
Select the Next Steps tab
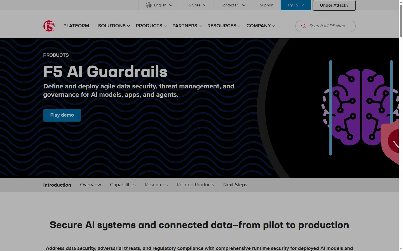coord(235,185)
